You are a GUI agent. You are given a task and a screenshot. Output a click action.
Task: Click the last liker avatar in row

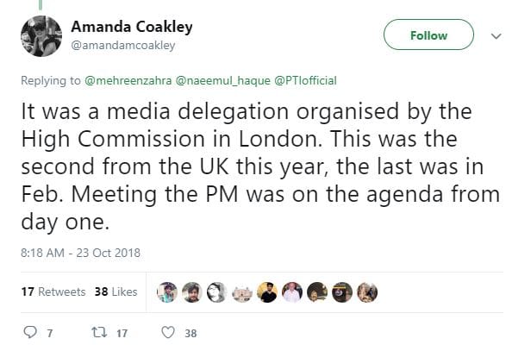click(x=368, y=292)
